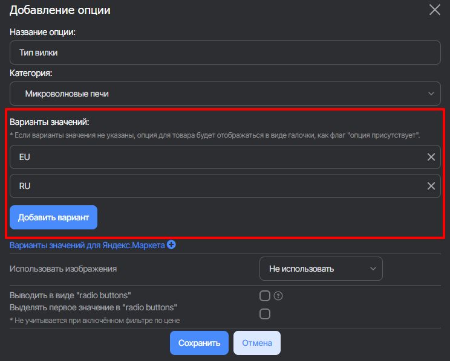Focus the Тип вилки name field
The image size is (450, 361).
pyautogui.click(x=224, y=53)
